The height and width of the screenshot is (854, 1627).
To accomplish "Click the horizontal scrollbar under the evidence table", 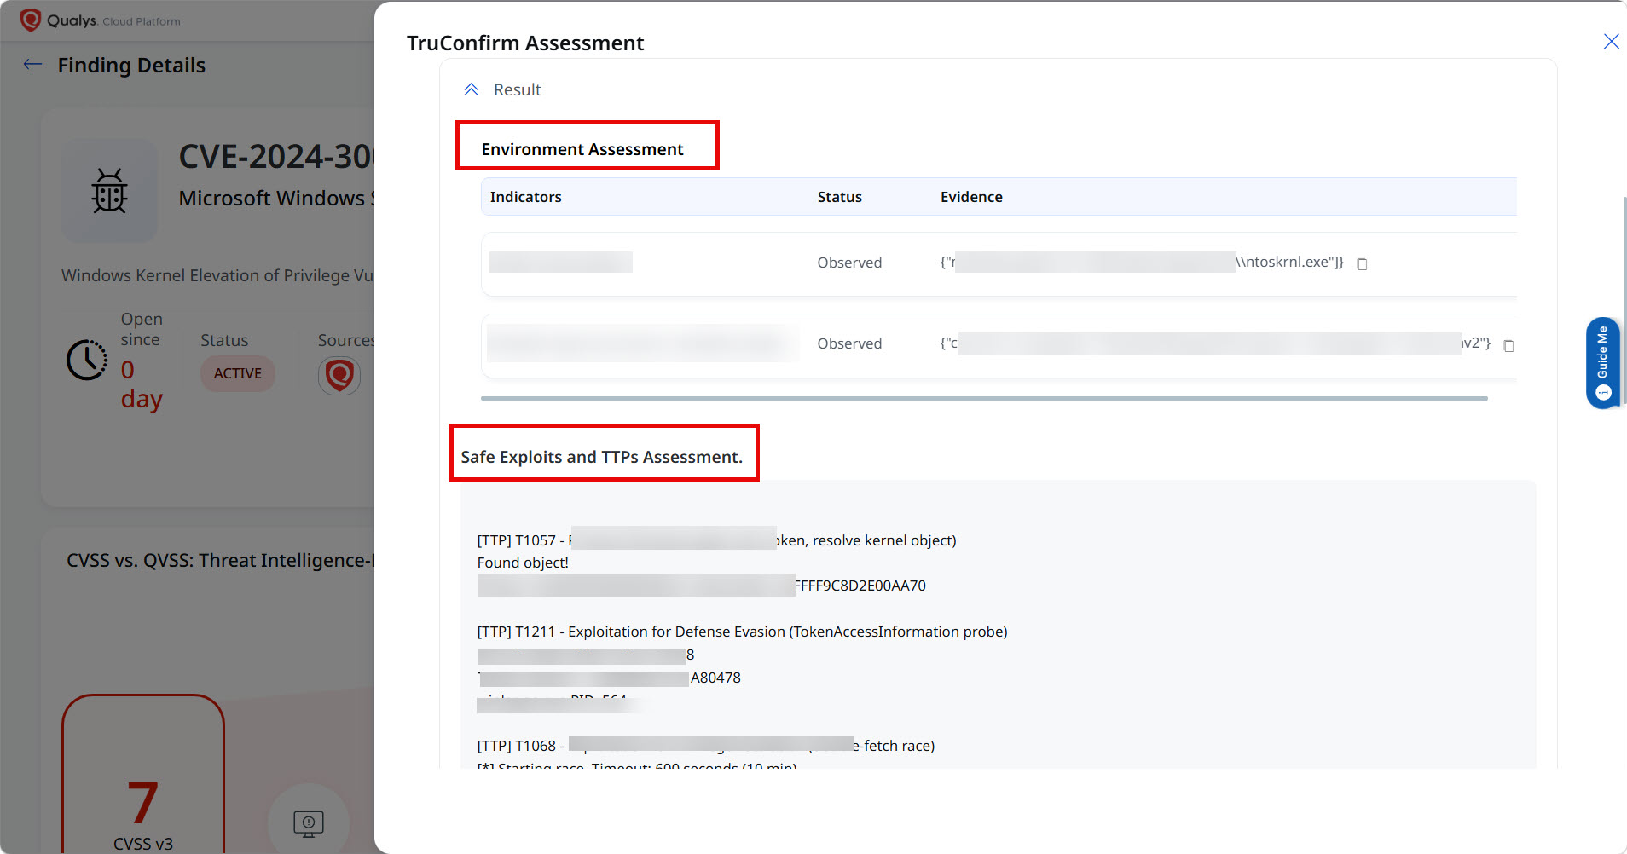I will tap(984, 399).
